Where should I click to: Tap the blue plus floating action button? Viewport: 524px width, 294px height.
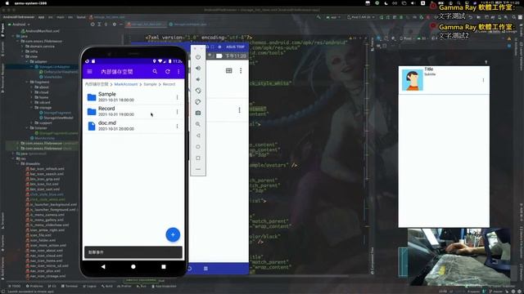(x=173, y=234)
